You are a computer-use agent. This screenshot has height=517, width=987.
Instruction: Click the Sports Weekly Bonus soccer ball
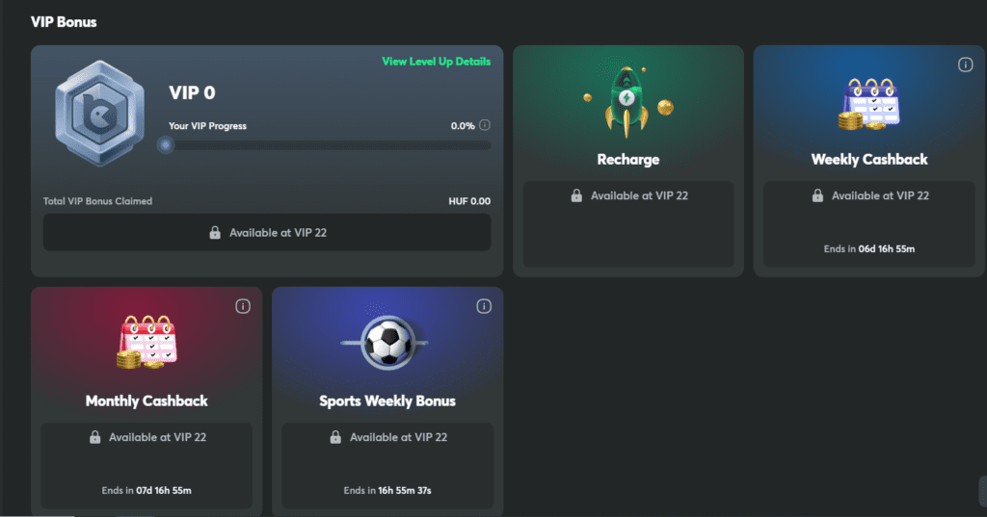[387, 343]
